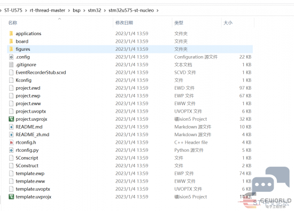Expand the chevron after ST-U575 breadcrumb
The width and height of the screenshot is (294, 211).
tap(26, 11)
